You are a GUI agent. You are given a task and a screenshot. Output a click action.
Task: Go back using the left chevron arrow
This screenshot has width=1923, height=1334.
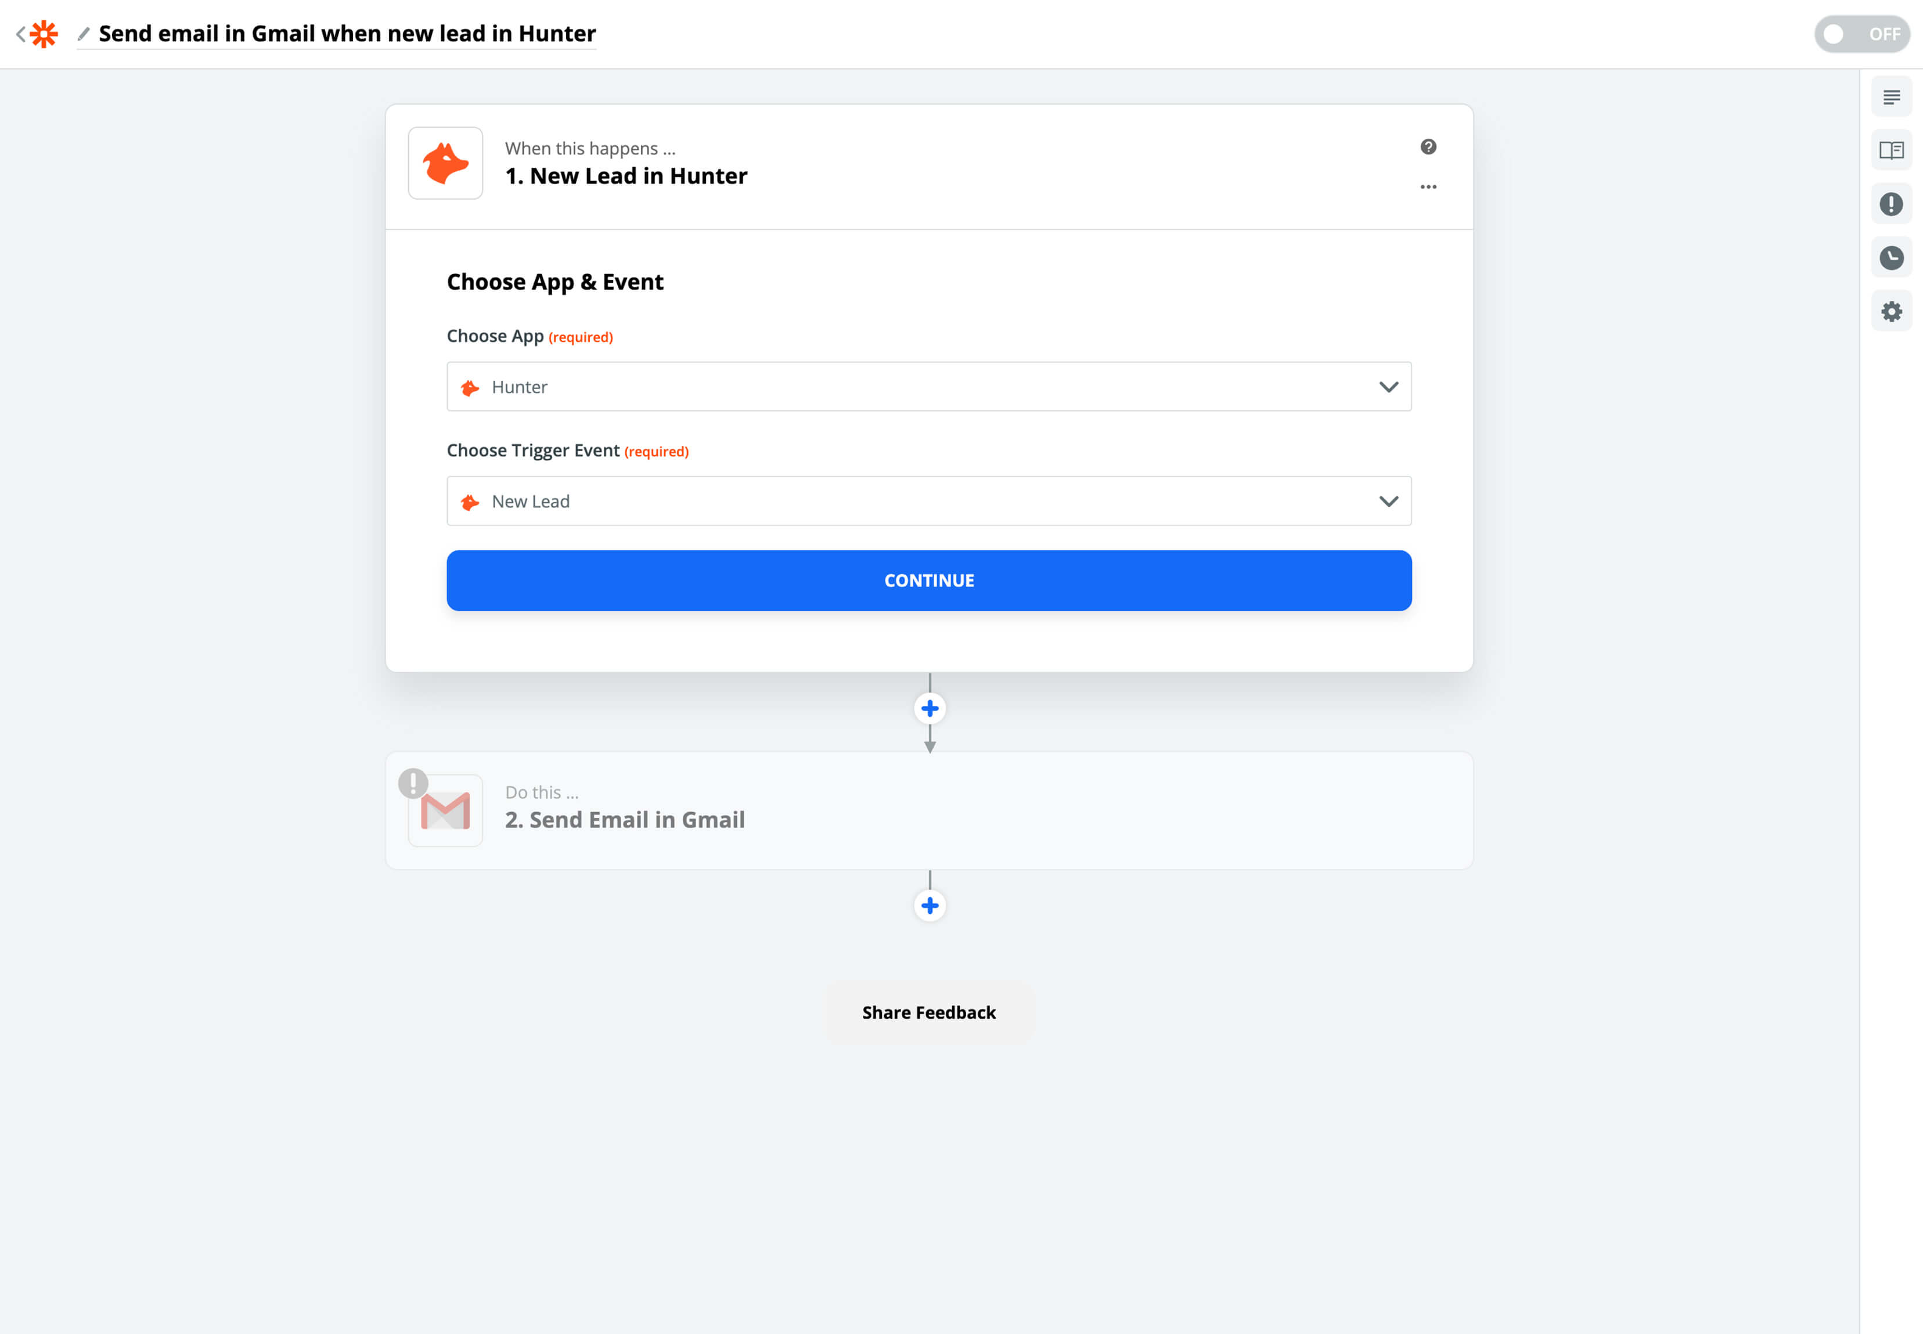20,34
